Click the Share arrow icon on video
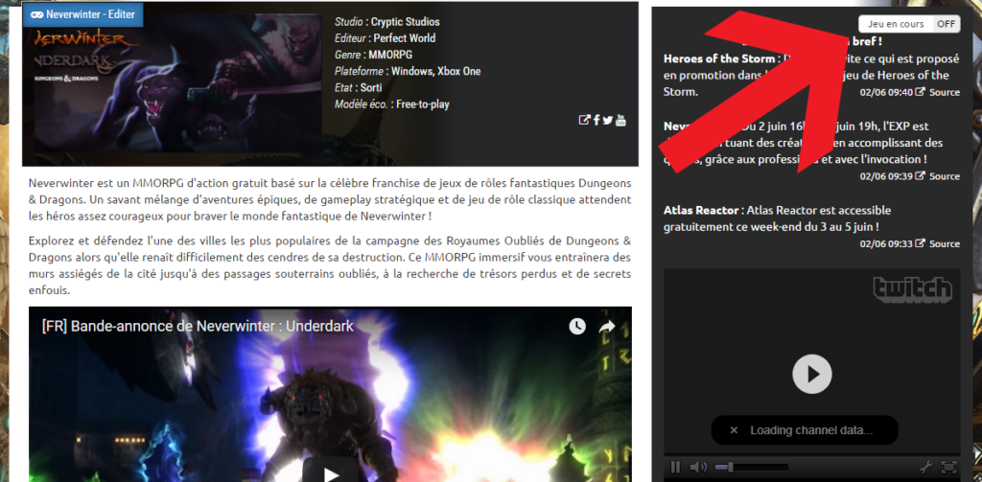Viewport: 982px width, 482px height. click(x=607, y=326)
